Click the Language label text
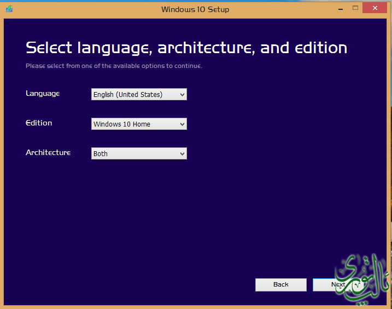The image size is (392, 309). [x=43, y=94]
